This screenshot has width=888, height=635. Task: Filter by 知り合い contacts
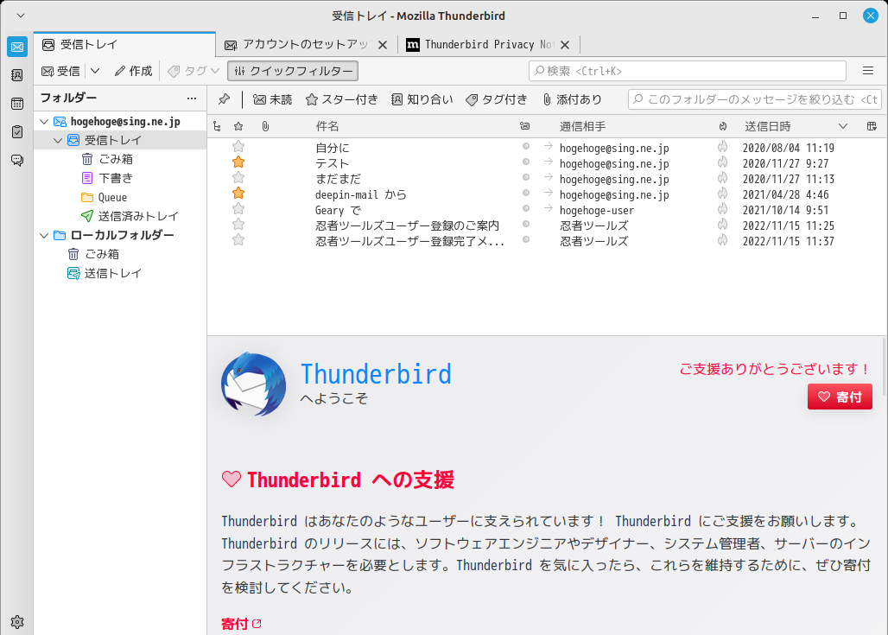coord(422,99)
